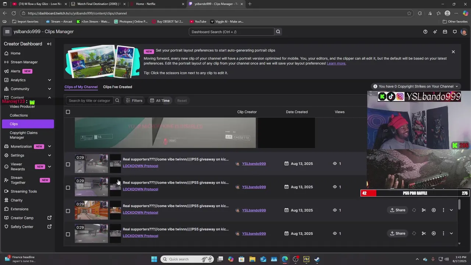Screen dimensions: 471x265
Task: Open the Help question-mark icon
Action: 425,32
